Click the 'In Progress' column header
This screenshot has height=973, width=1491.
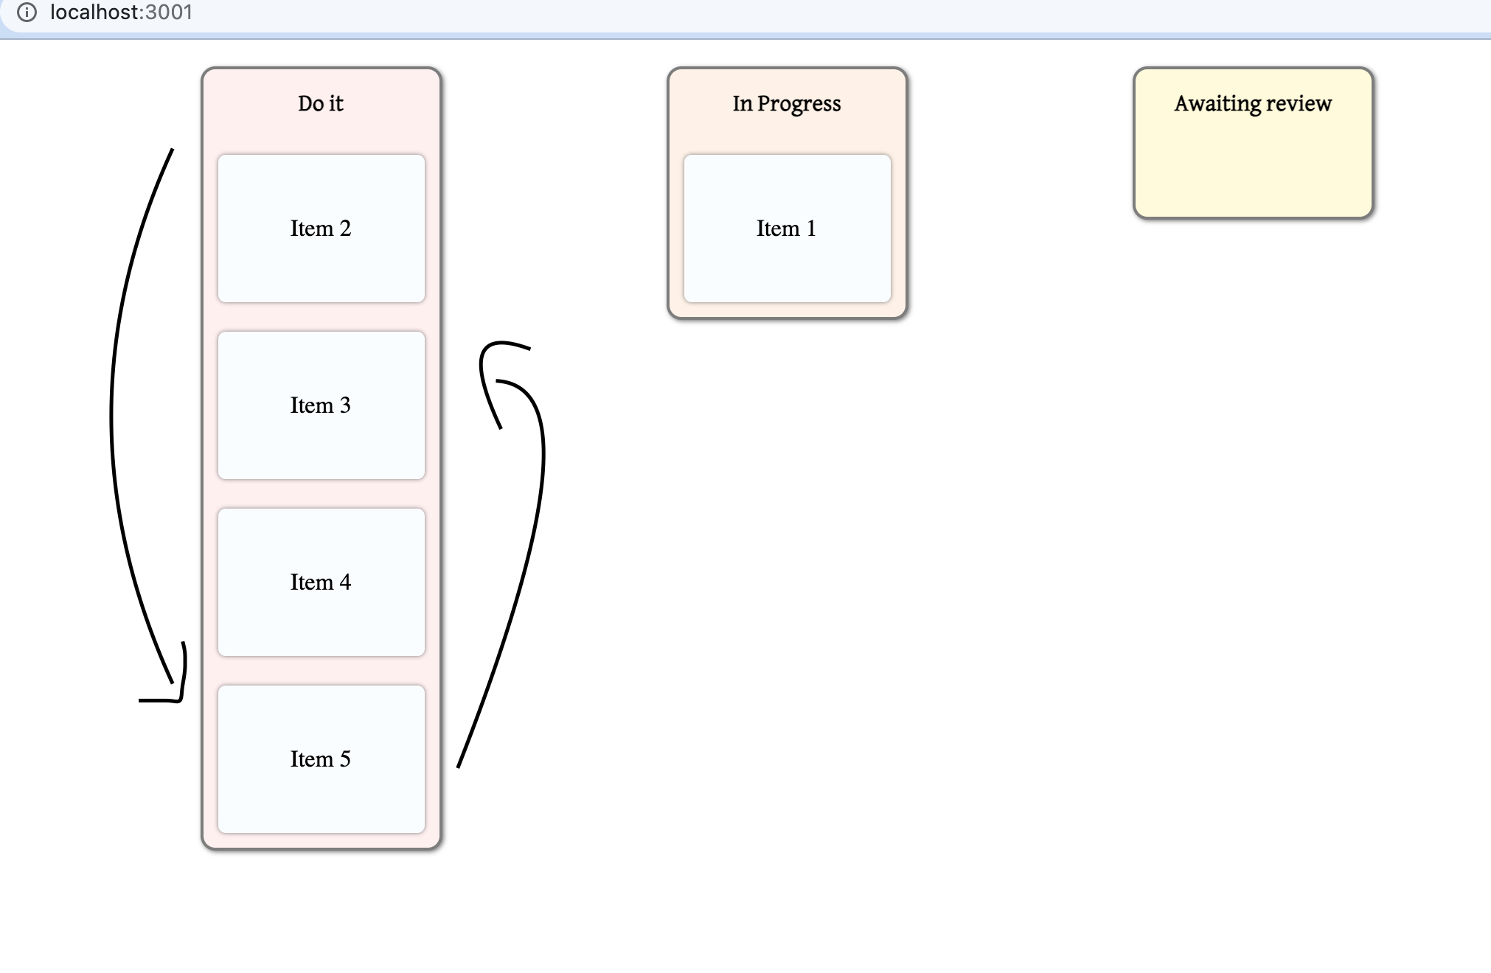[x=786, y=103]
